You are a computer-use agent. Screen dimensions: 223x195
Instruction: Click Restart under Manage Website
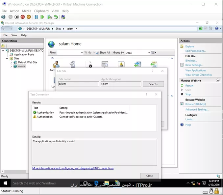tap(189, 86)
